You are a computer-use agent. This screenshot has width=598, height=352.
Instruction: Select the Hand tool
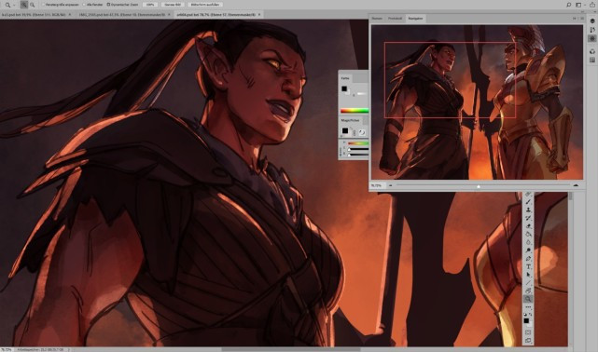[x=528, y=291]
